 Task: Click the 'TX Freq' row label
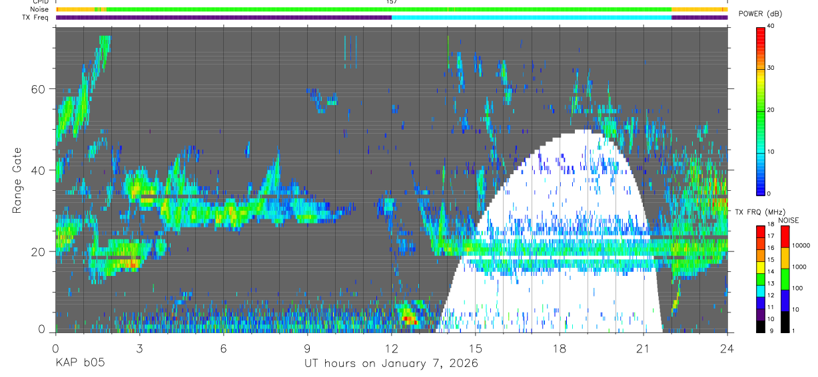pyautogui.click(x=36, y=17)
